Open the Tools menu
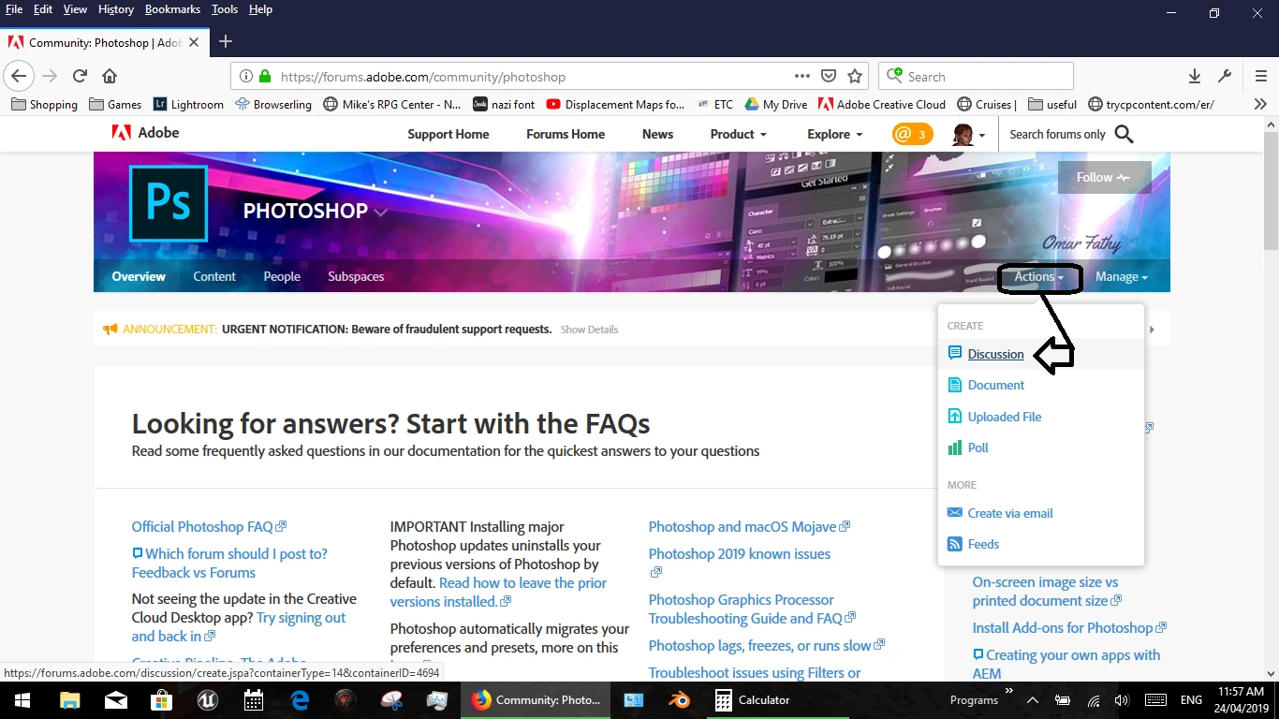The image size is (1279, 719). [x=225, y=9]
